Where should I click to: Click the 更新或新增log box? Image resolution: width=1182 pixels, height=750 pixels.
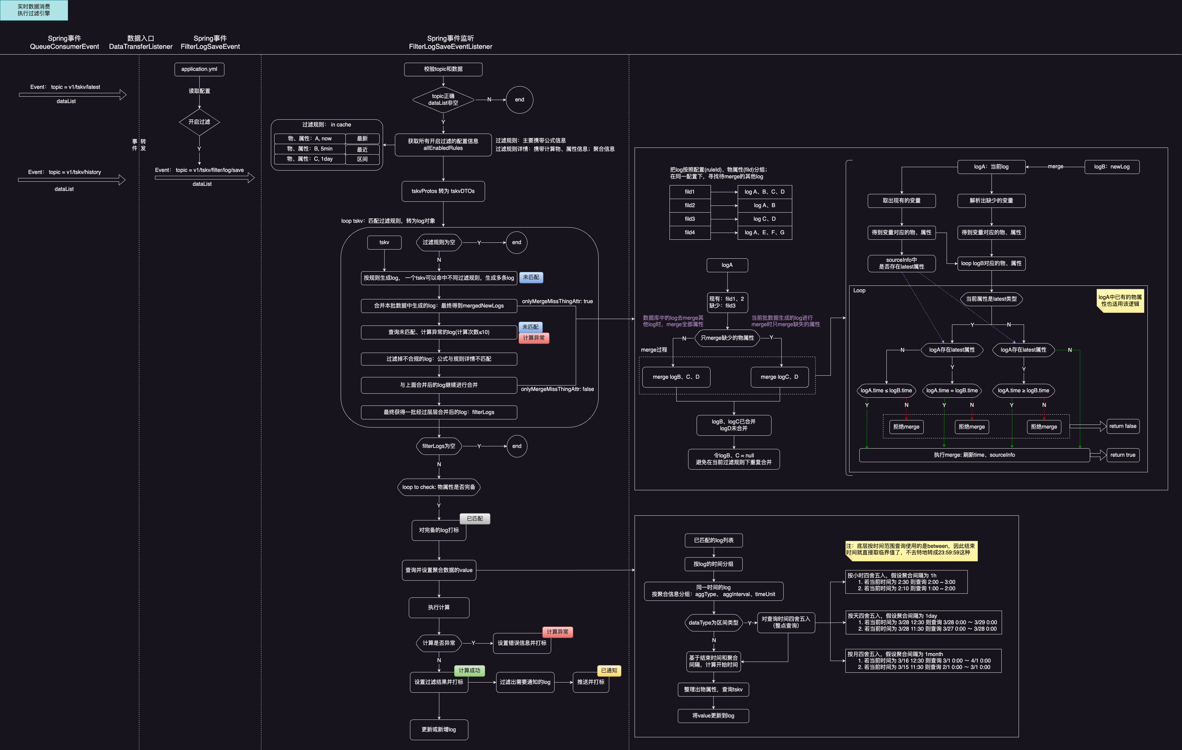coord(438,730)
